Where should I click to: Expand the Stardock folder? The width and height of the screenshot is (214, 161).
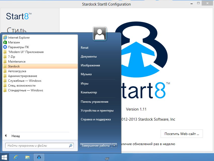pos(14,66)
